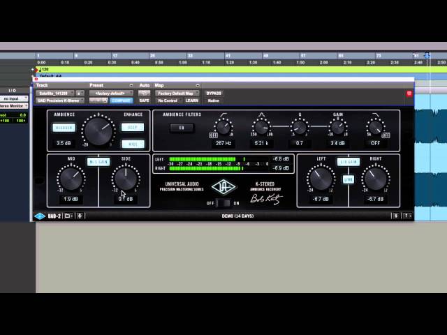
Task: Click the high-pass filter frequency knob
Action: (223, 127)
